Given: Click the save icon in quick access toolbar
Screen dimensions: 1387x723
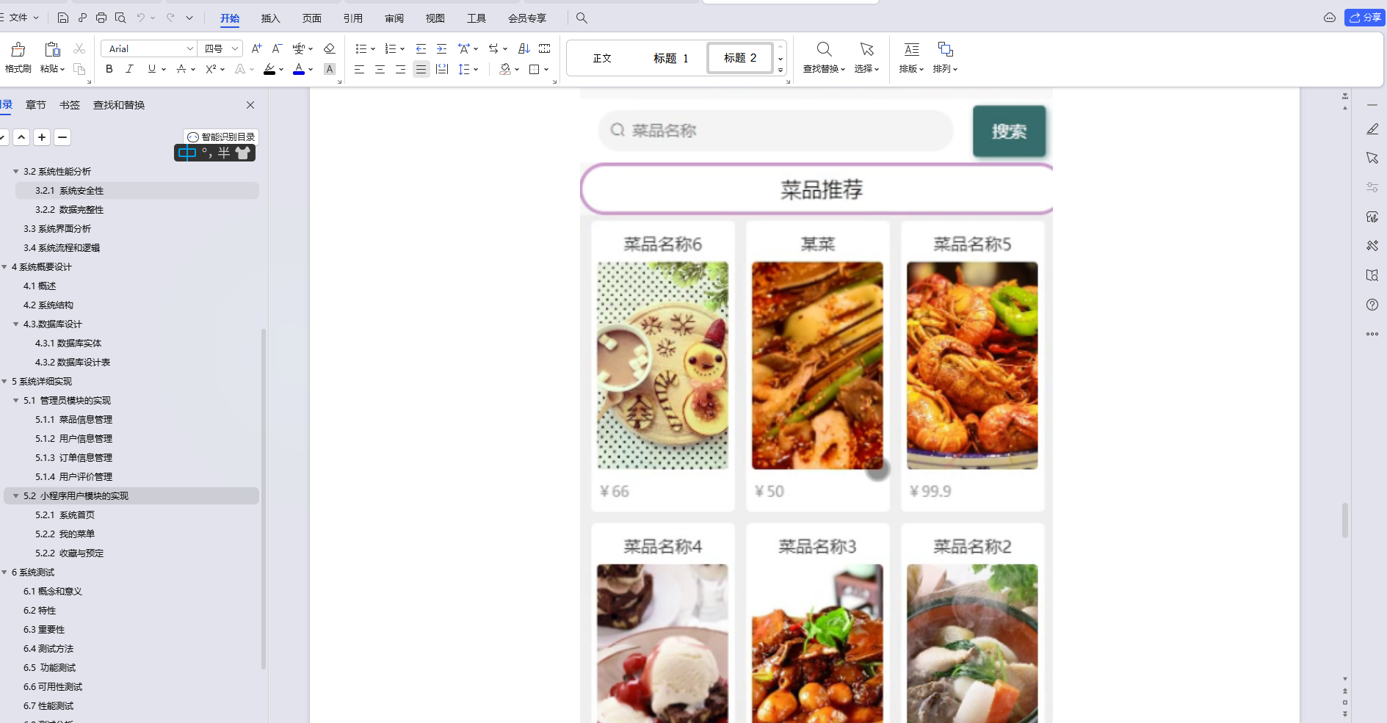Looking at the screenshot, I should click(x=62, y=18).
